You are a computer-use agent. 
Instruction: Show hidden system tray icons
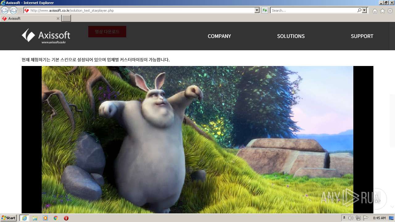pos(344,218)
